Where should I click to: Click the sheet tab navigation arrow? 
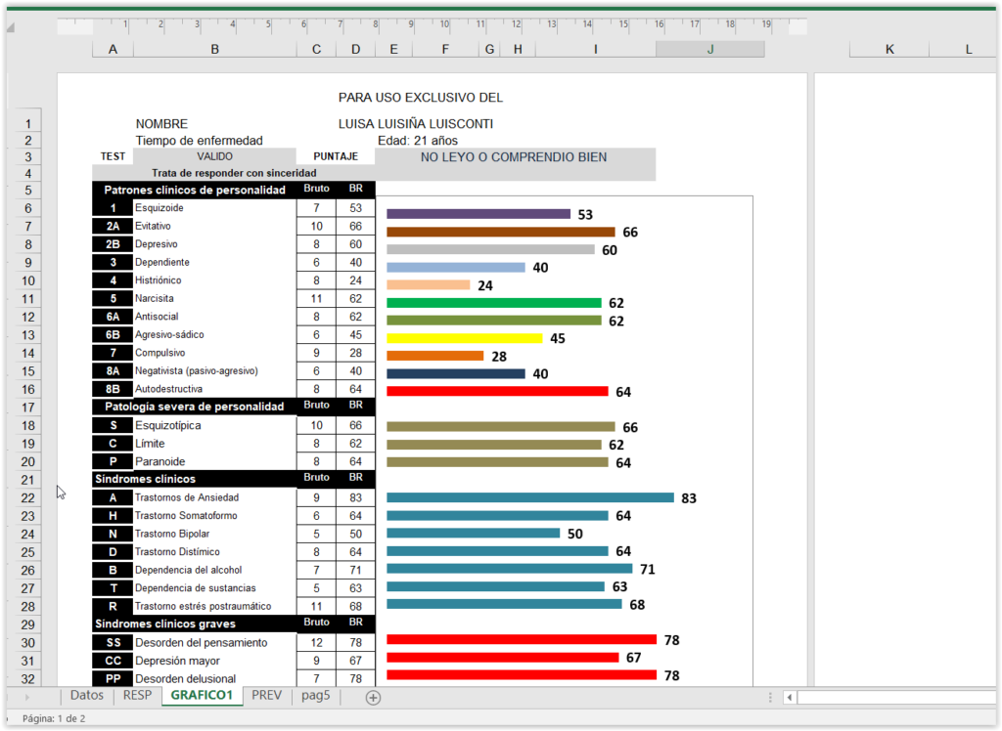26,697
